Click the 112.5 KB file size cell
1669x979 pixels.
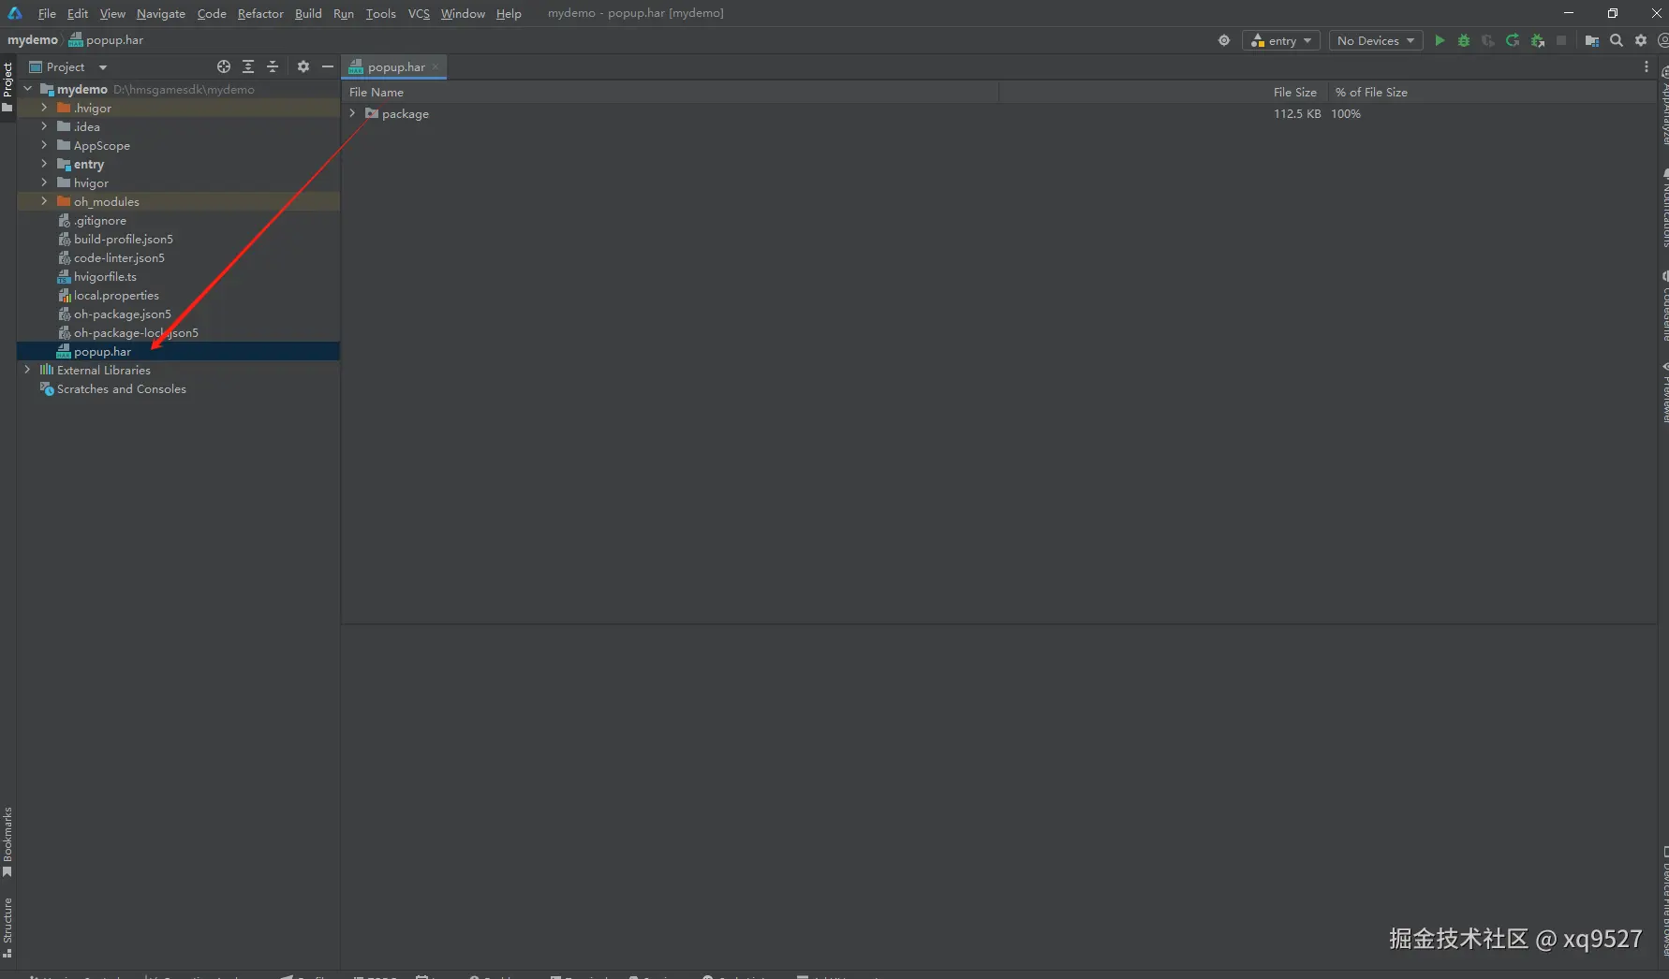tap(1297, 113)
